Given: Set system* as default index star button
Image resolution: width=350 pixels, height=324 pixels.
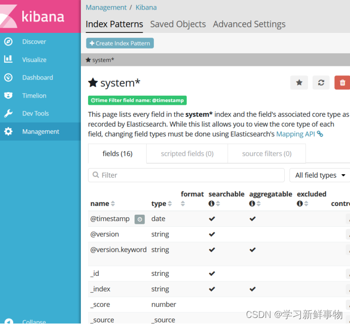Looking at the screenshot, I should point(299,83).
